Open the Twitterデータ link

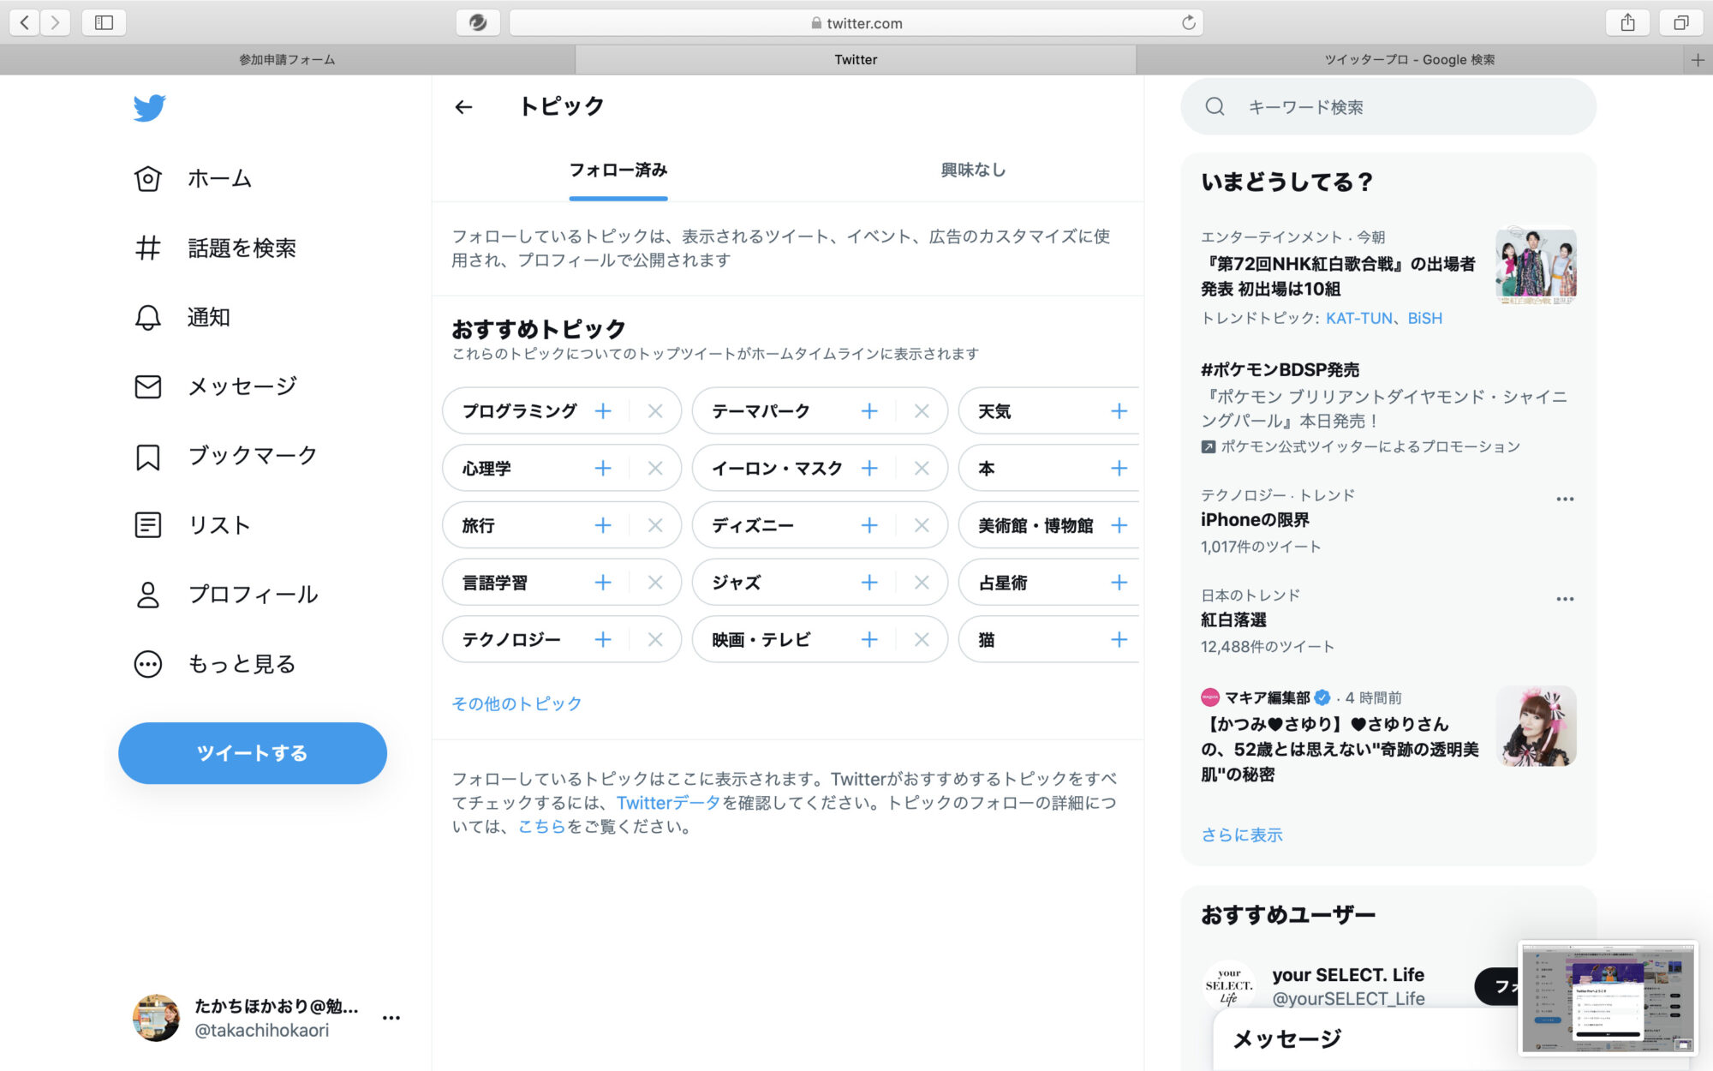tap(669, 803)
